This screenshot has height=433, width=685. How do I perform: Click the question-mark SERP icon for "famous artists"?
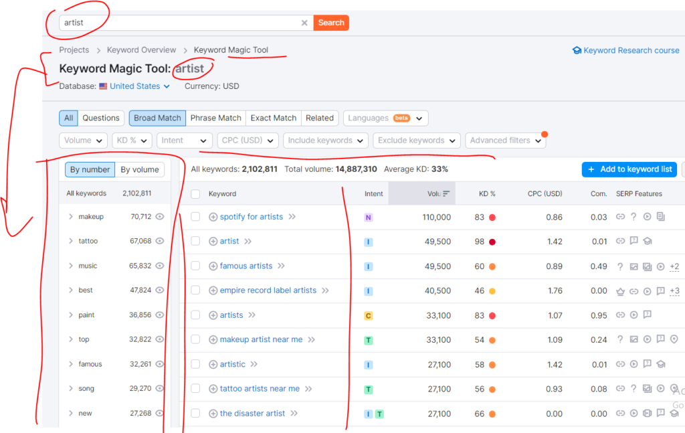click(x=620, y=266)
